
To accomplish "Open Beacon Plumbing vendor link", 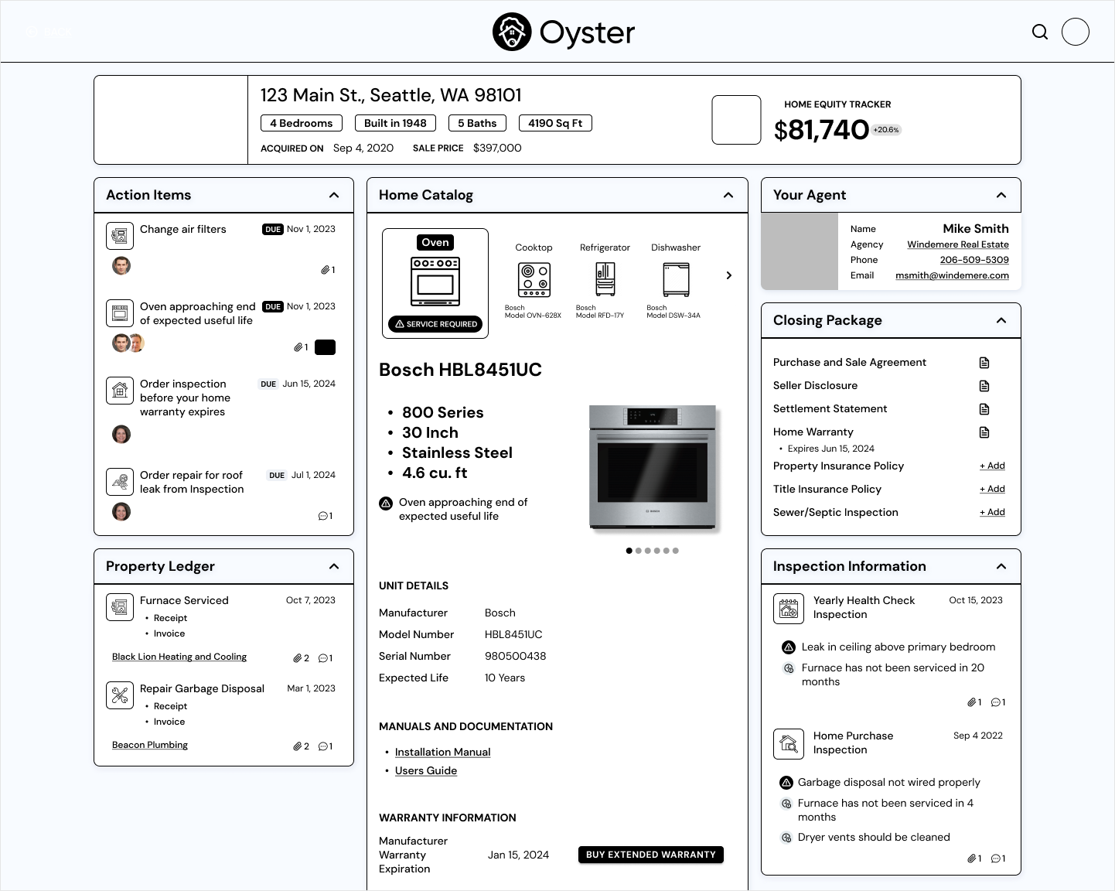I will [x=150, y=745].
